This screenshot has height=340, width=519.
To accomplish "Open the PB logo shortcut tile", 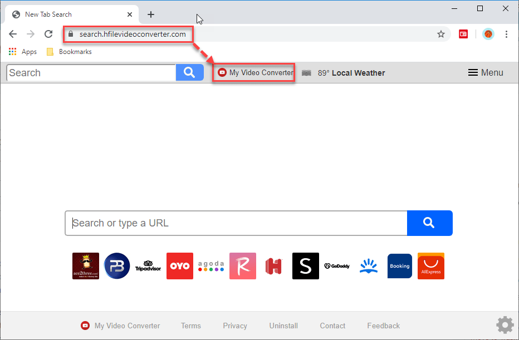I will [x=117, y=266].
